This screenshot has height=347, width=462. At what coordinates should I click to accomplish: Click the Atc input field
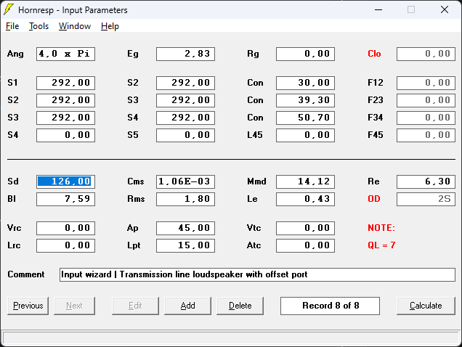[306, 245]
